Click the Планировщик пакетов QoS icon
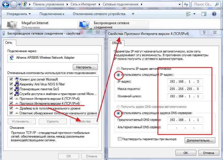Image resolution: width=223 pixels, height=160 pixels. [17, 89]
